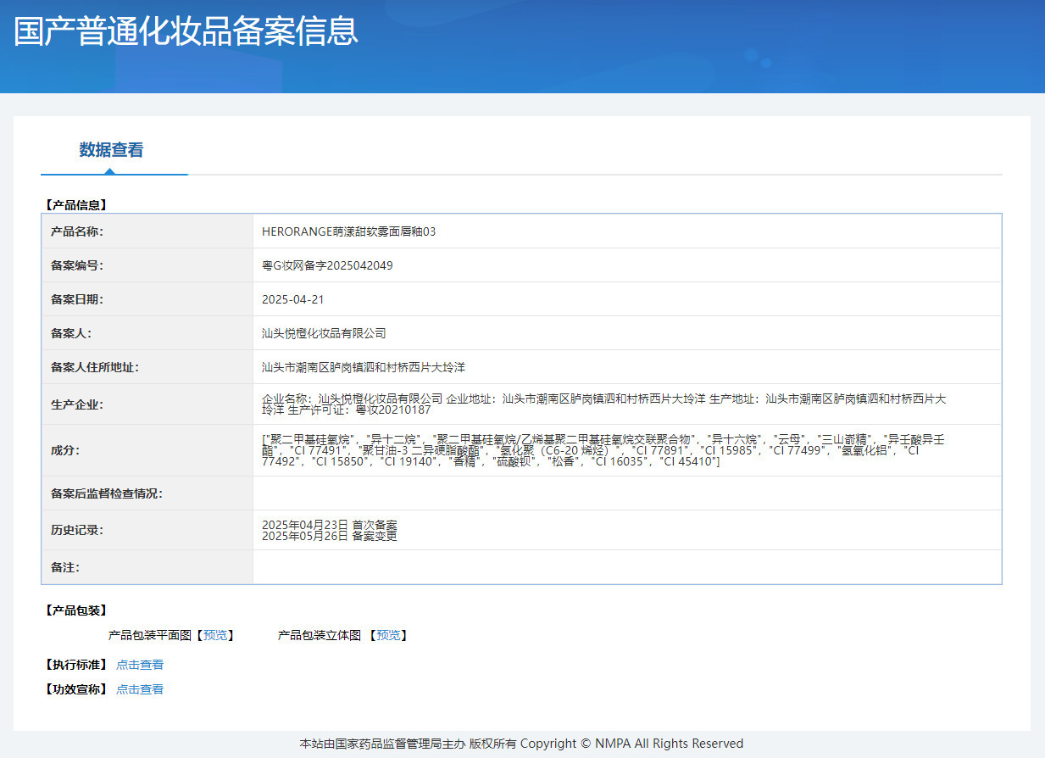Viewport: 1045px width, 758px height.
Task: Click the 【执行标准】 label
Action: click(x=75, y=665)
